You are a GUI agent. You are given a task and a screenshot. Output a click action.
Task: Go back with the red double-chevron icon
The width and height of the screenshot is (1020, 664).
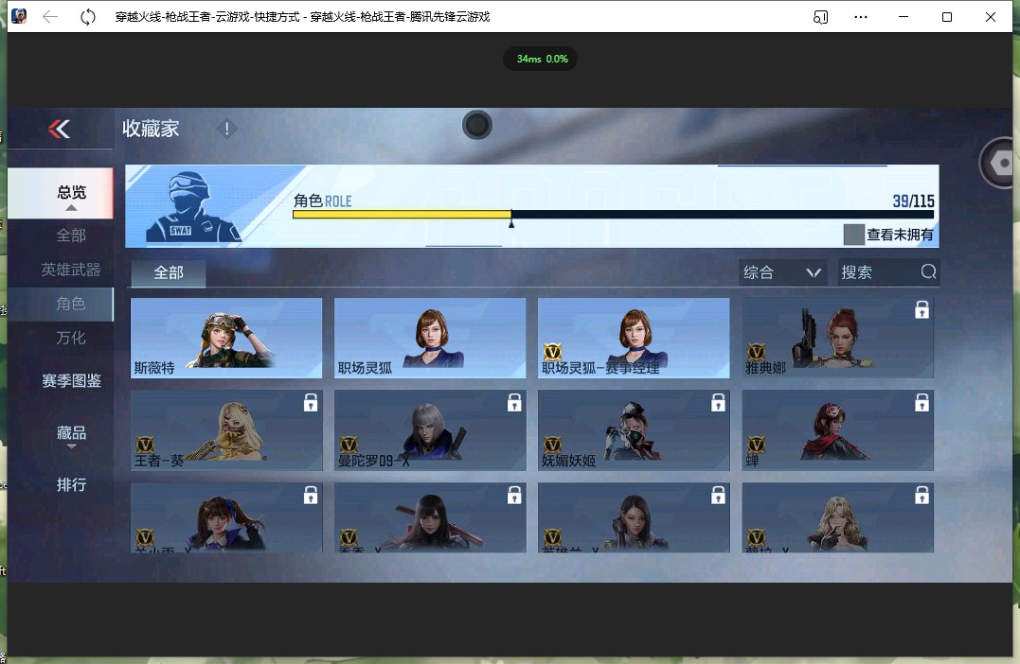[60, 130]
